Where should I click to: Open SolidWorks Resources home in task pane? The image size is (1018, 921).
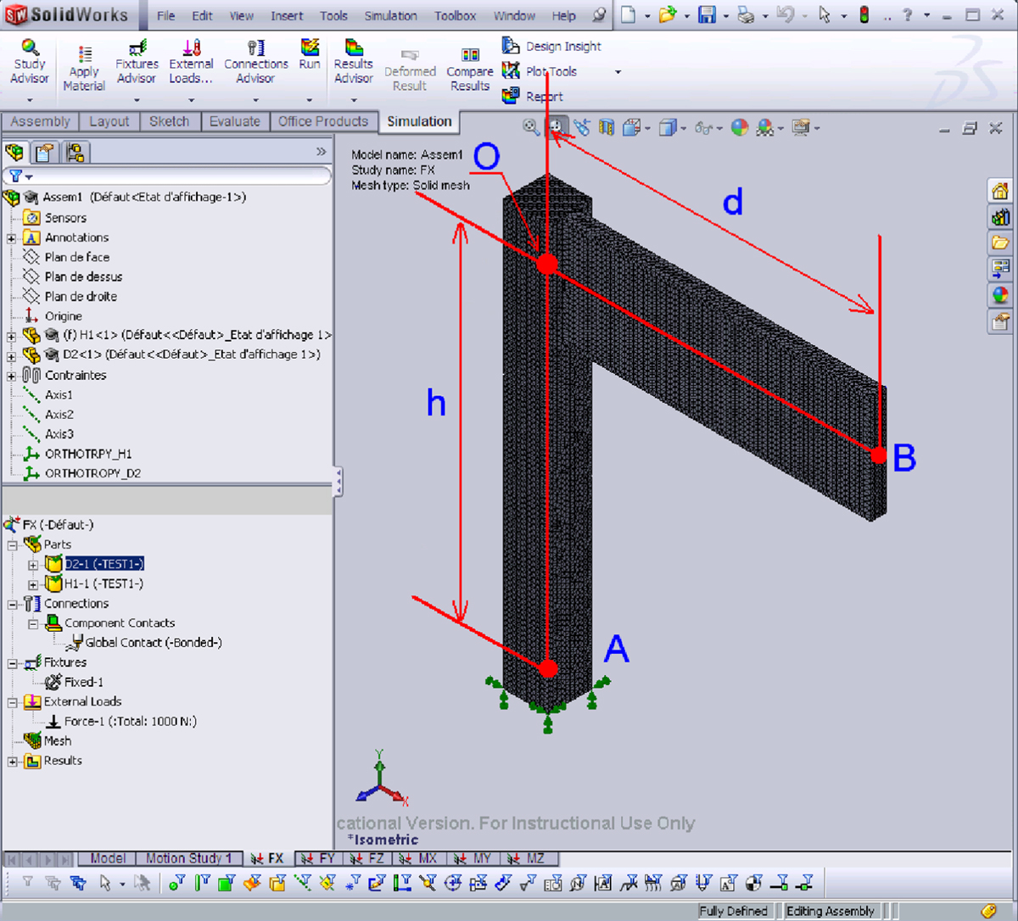click(x=1001, y=191)
